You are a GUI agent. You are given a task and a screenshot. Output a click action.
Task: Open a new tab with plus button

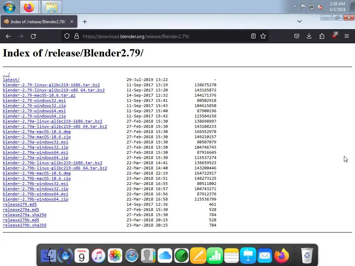[x=85, y=22]
